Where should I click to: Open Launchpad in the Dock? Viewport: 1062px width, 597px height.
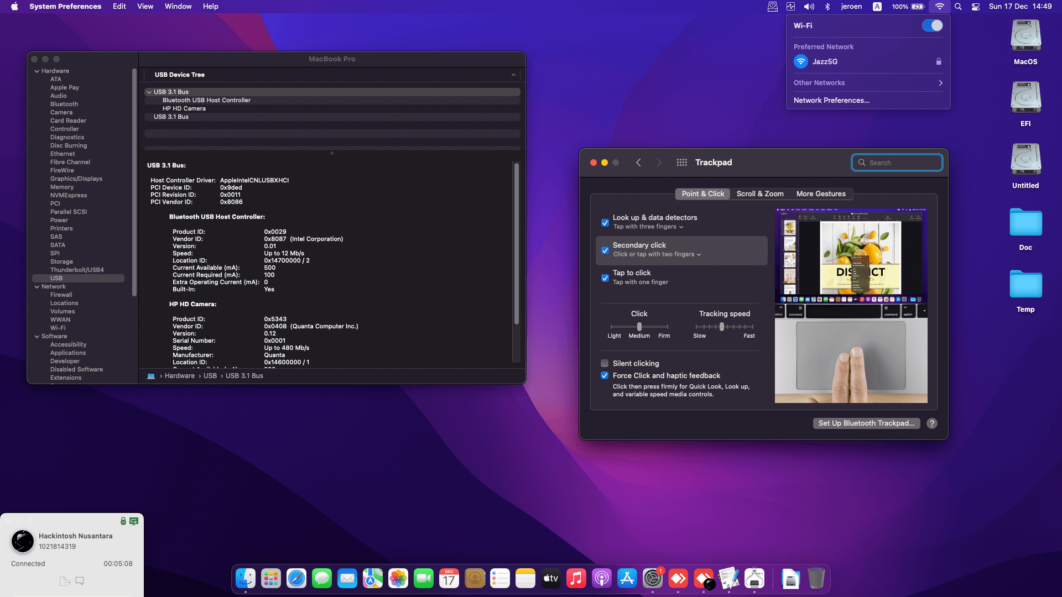(x=271, y=579)
